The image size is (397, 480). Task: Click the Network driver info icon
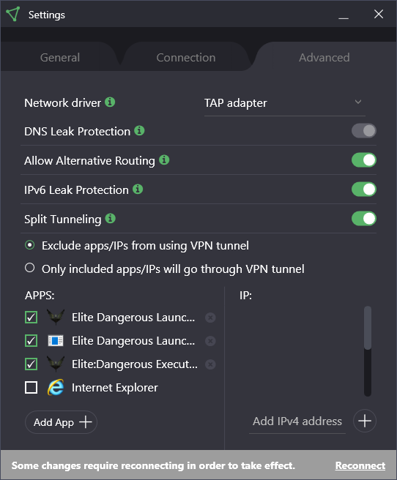click(x=110, y=102)
